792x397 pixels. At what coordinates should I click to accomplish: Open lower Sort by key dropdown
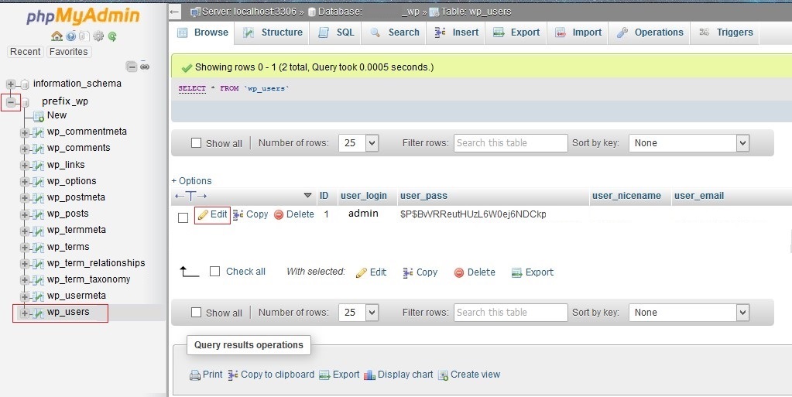coord(689,312)
